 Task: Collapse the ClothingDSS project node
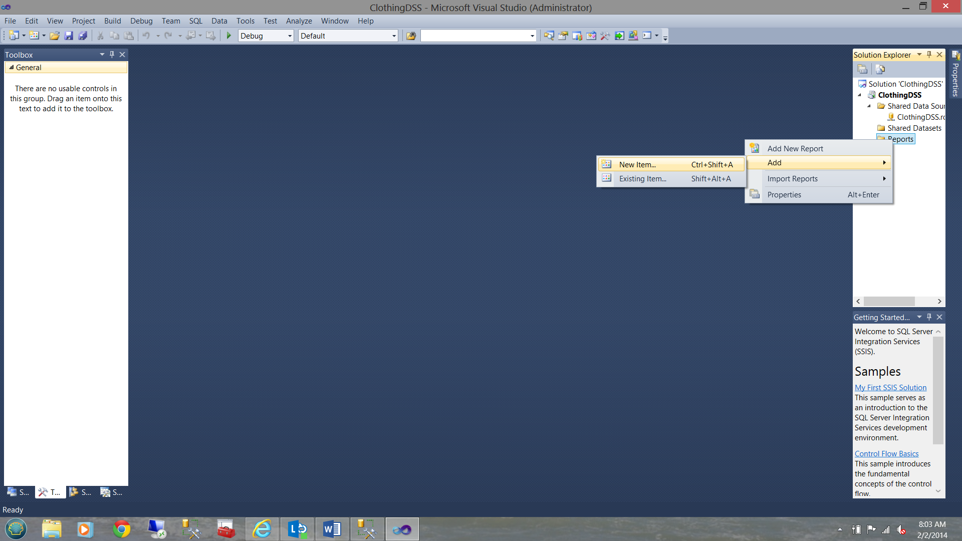(x=860, y=95)
